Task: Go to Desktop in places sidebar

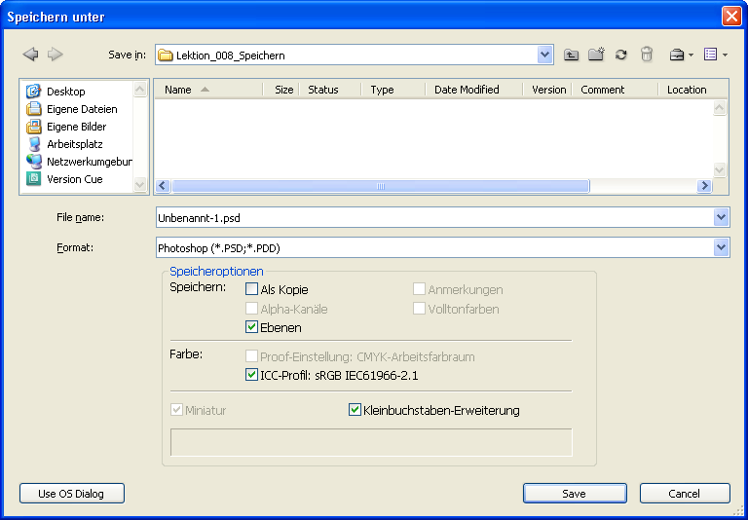Action: 65,92
